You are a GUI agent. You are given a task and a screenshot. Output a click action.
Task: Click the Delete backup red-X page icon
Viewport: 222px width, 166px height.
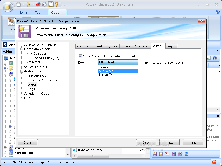click(167, 154)
